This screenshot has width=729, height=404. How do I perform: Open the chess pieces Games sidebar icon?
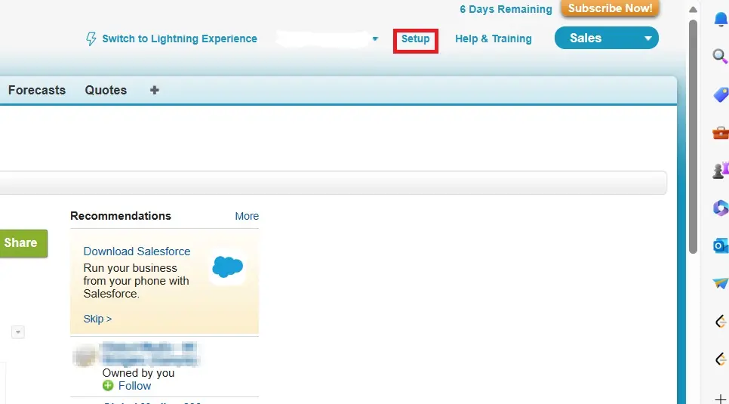click(x=721, y=171)
